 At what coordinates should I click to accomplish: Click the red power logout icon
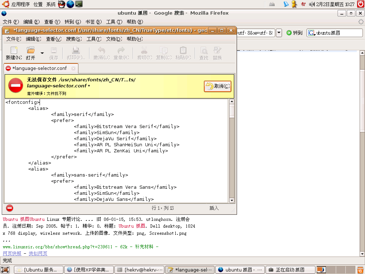pos(361,4)
